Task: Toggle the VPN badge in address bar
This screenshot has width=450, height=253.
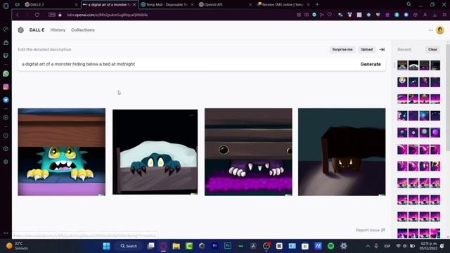Action: [x=52, y=15]
